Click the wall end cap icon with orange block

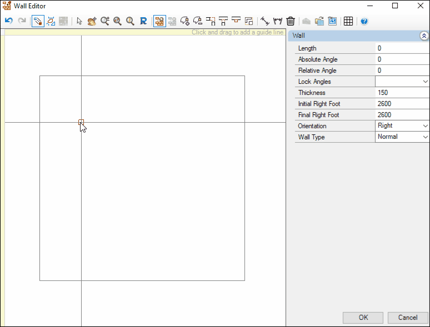[236, 20]
